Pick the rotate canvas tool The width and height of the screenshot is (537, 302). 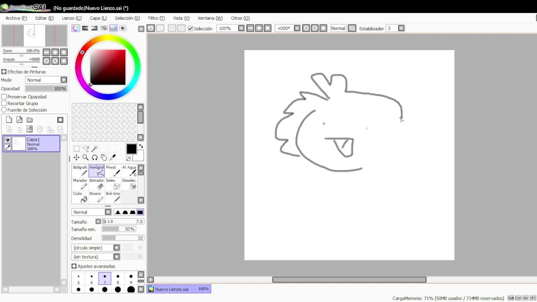pos(95,158)
